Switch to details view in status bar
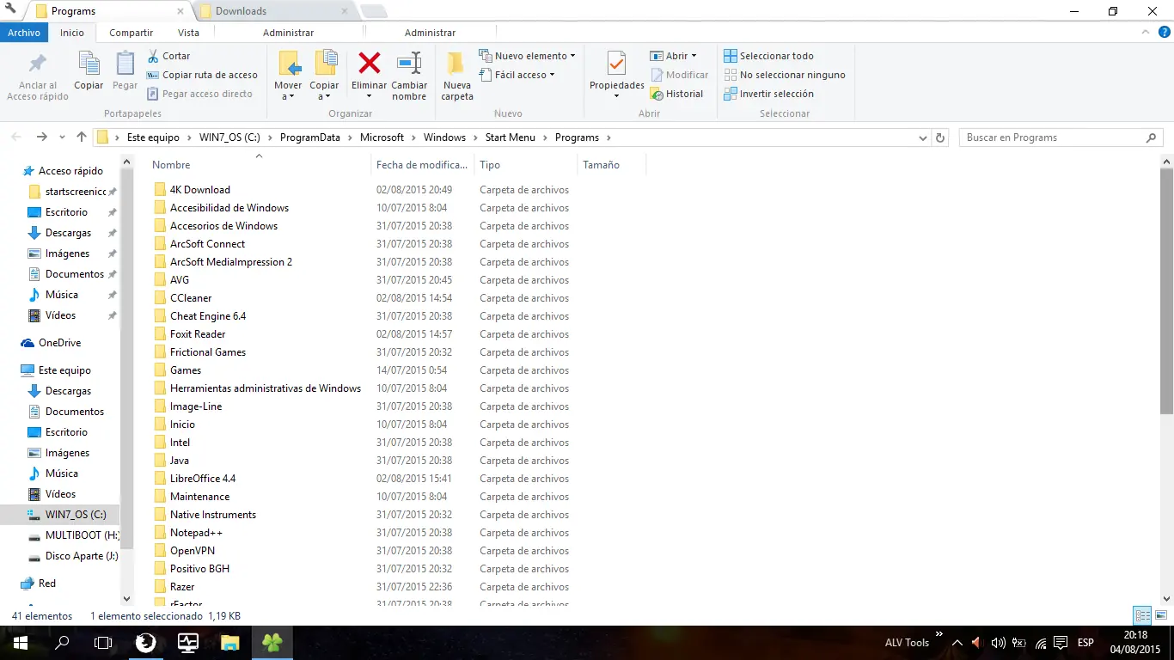The width and height of the screenshot is (1174, 660). tap(1142, 615)
